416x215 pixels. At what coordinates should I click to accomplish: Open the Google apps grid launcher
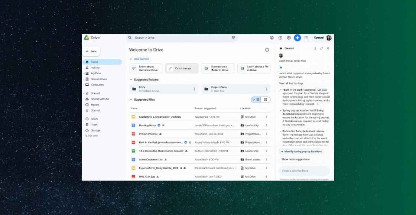click(306, 38)
